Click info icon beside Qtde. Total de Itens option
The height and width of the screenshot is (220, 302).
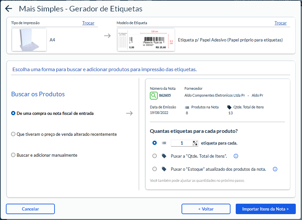[236, 156]
